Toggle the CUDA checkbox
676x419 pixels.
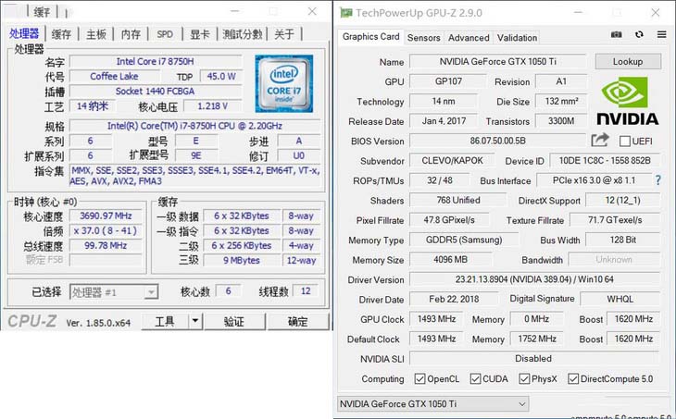[x=476, y=379]
